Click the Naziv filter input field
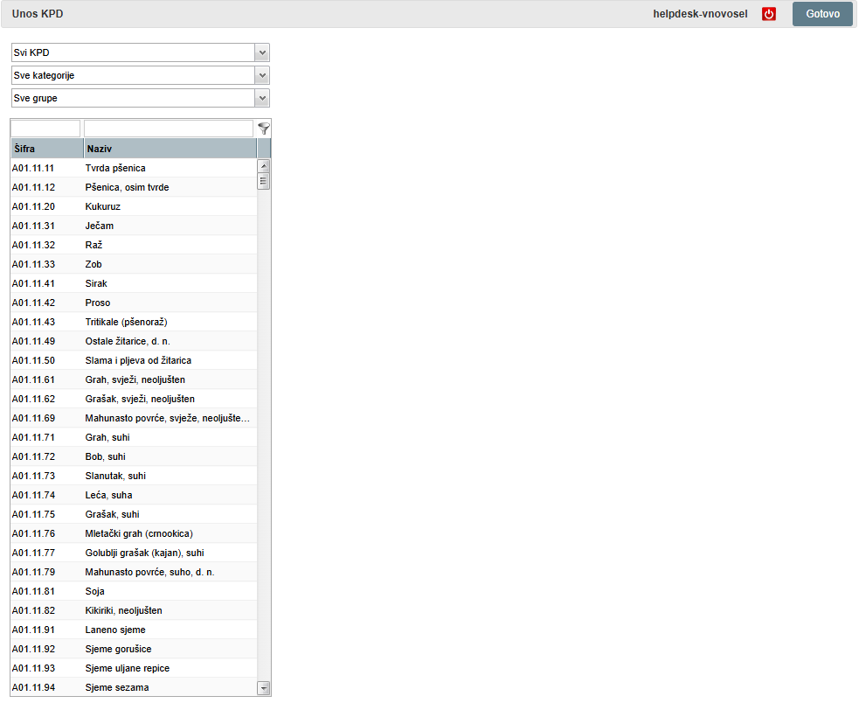The image size is (859, 710). tap(168, 129)
